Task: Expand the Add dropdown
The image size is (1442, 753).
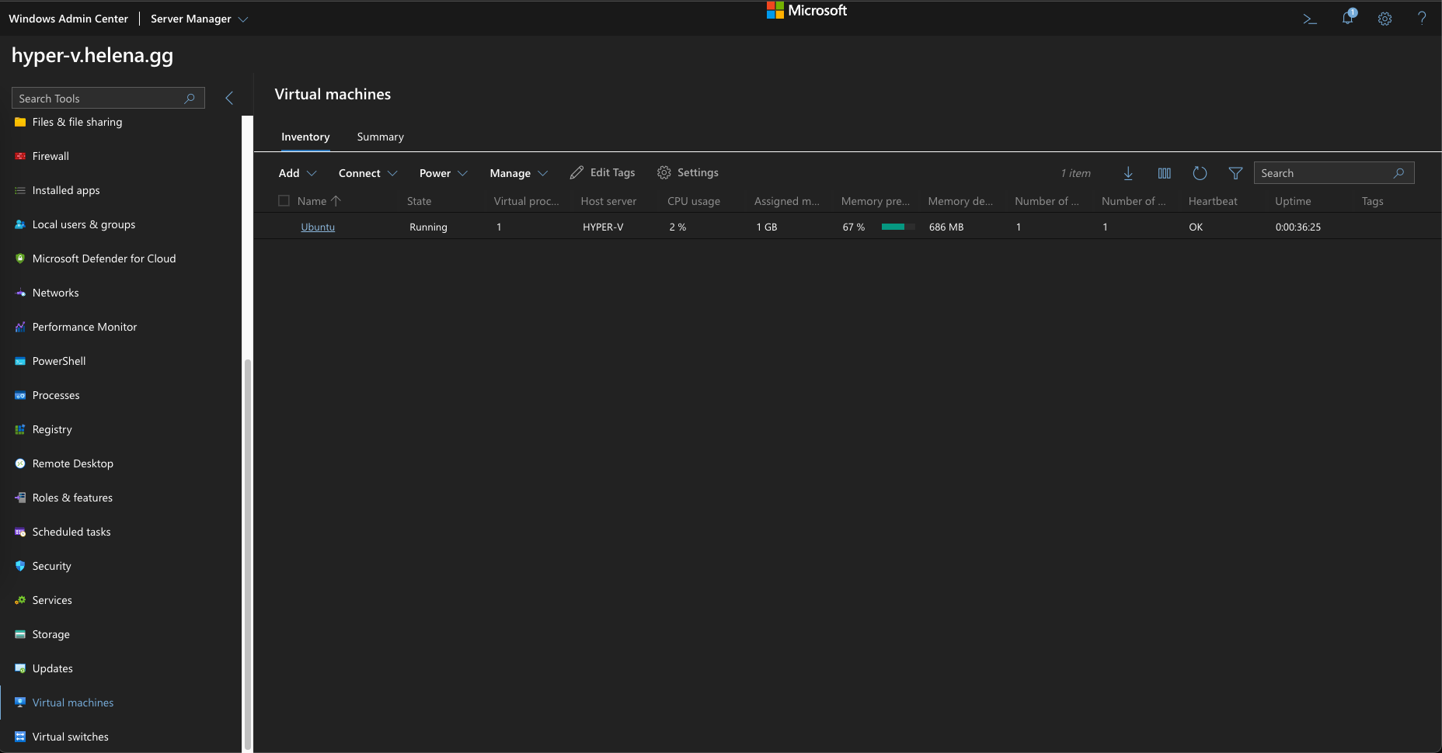Action: point(298,173)
